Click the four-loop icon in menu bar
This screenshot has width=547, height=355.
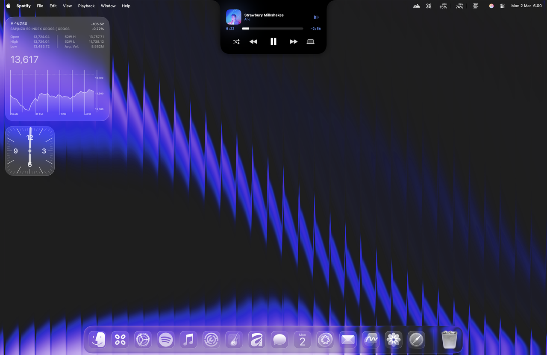click(x=429, y=6)
